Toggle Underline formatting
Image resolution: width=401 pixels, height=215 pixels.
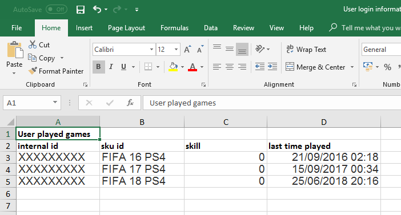(x=124, y=67)
